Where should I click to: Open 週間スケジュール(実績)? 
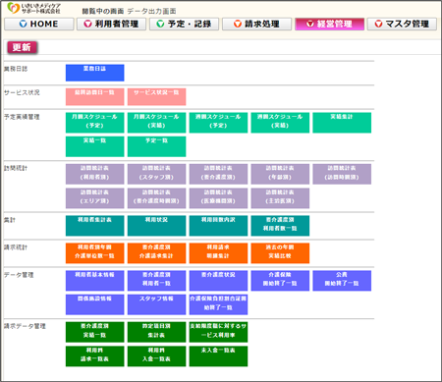[280, 123]
